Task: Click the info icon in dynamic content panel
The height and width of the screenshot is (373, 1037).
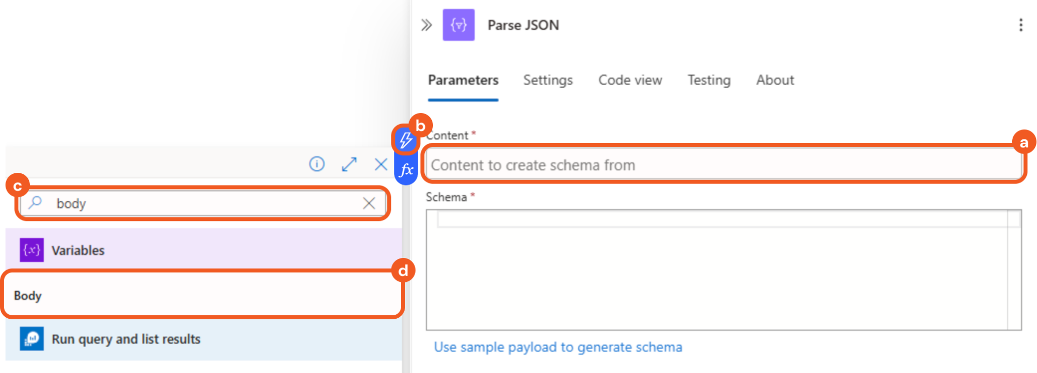Action: [317, 164]
